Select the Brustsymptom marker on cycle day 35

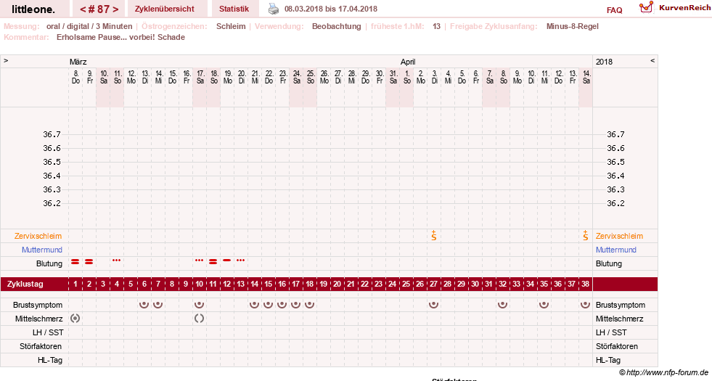[544, 305]
